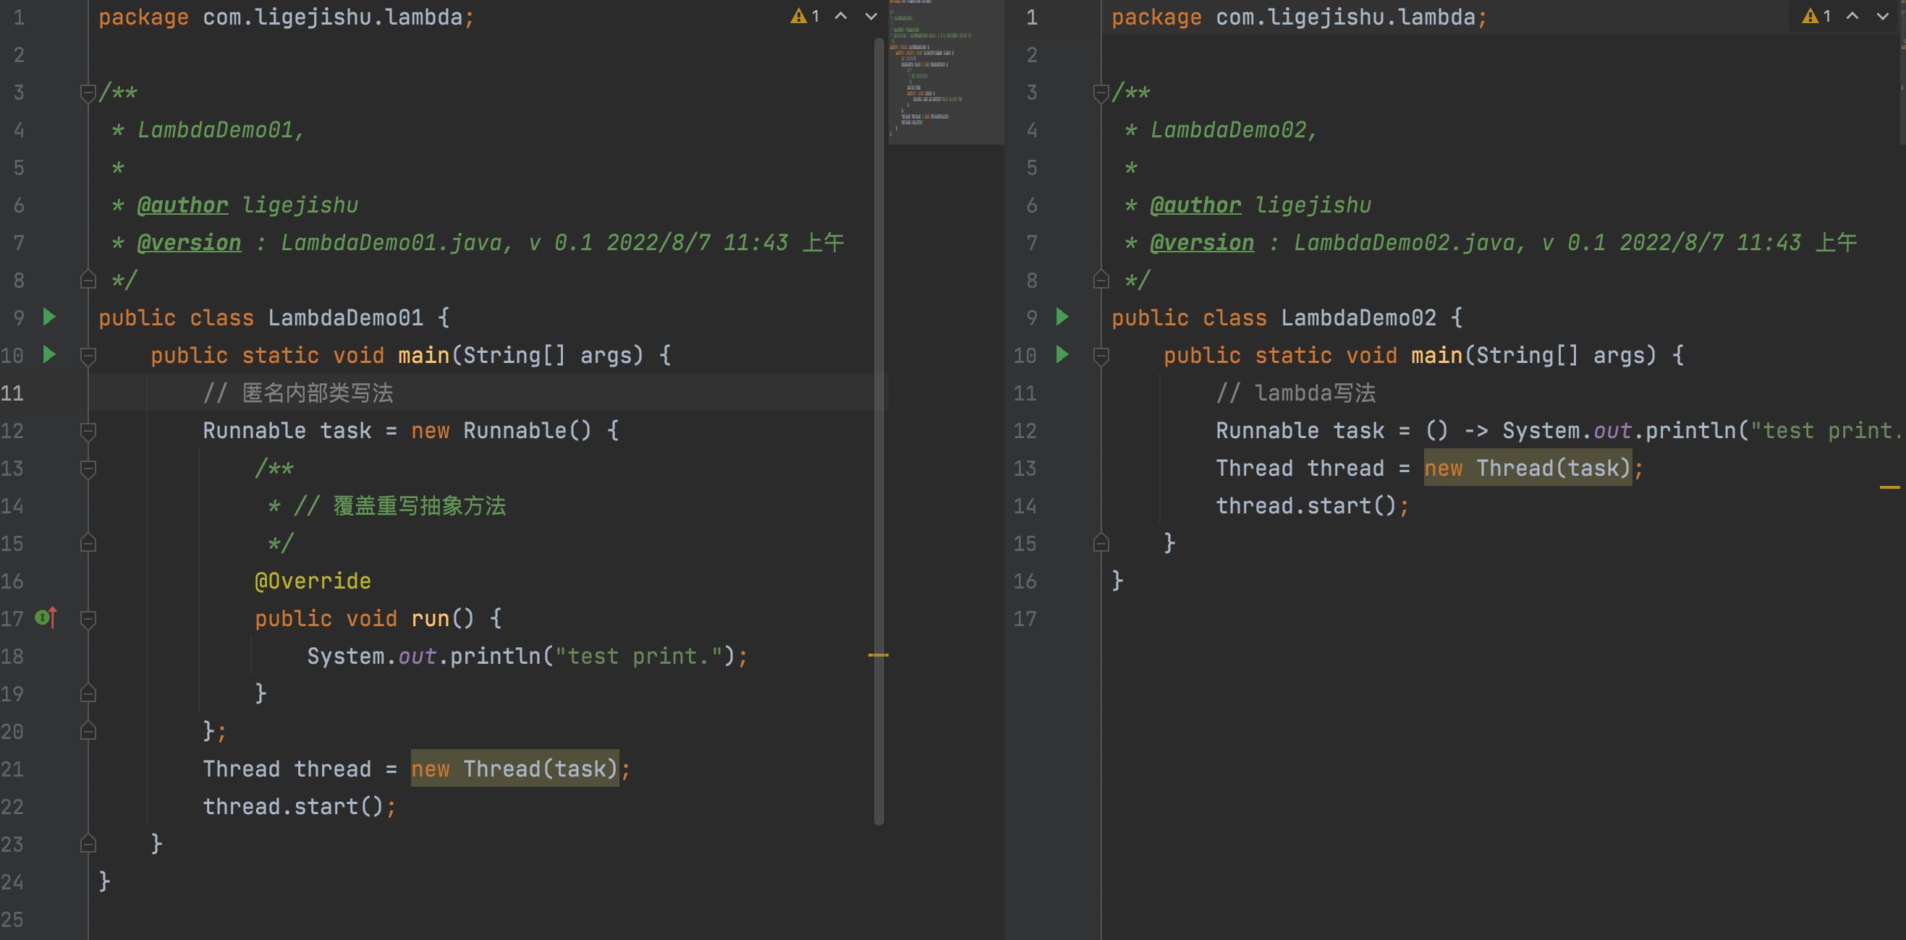Collapse inner doc comment fold at line 13
The image size is (1906, 940).
pos(88,469)
